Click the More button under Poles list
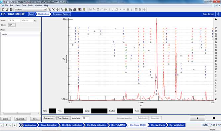The image size is (221, 131). (x=35, y=119)
